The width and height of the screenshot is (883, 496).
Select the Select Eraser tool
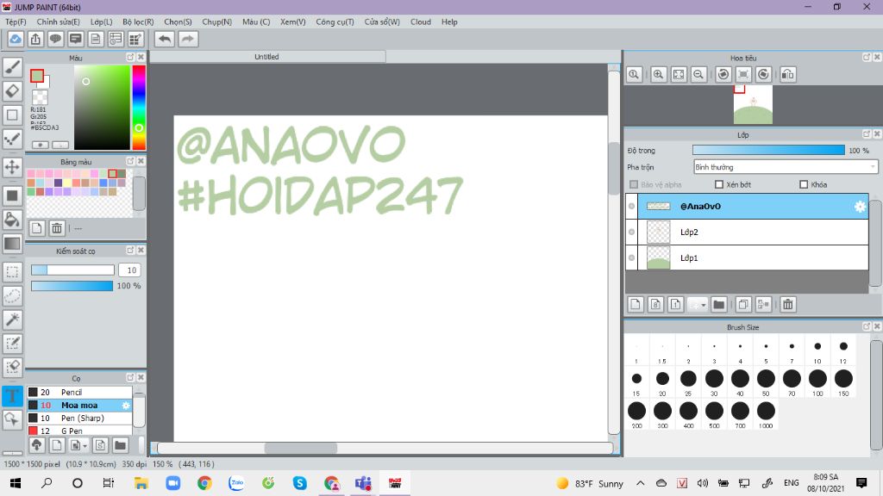coord(12,367)
